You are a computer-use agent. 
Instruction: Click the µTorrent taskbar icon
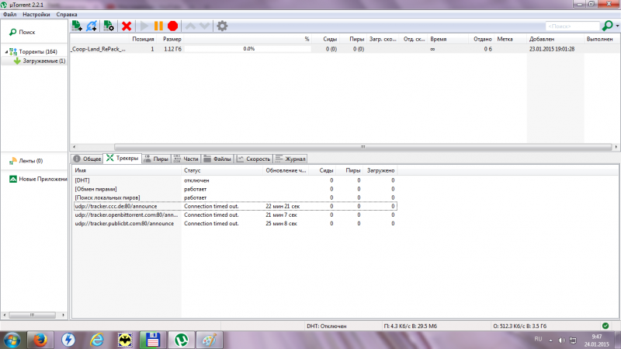coord(182,340)
